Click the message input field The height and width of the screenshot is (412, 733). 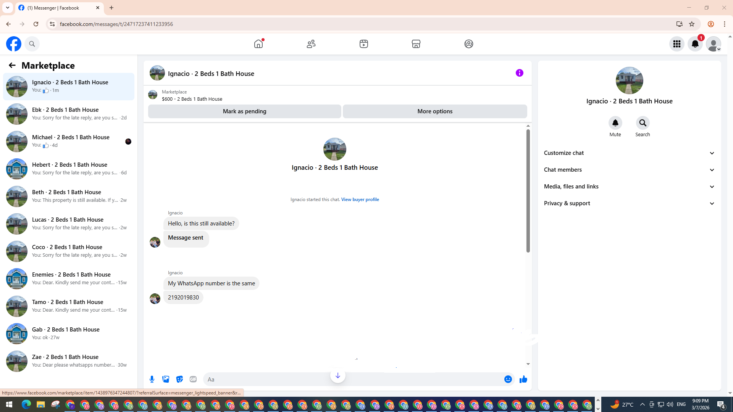coord(353,379)
